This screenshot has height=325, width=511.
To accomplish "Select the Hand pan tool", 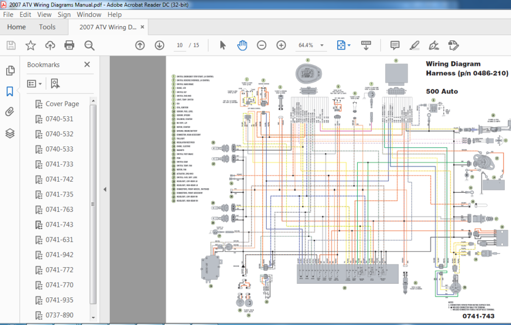I will click(x=242, y=45).
